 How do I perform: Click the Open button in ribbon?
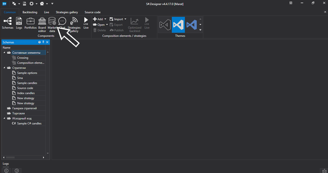click(100, 24)
